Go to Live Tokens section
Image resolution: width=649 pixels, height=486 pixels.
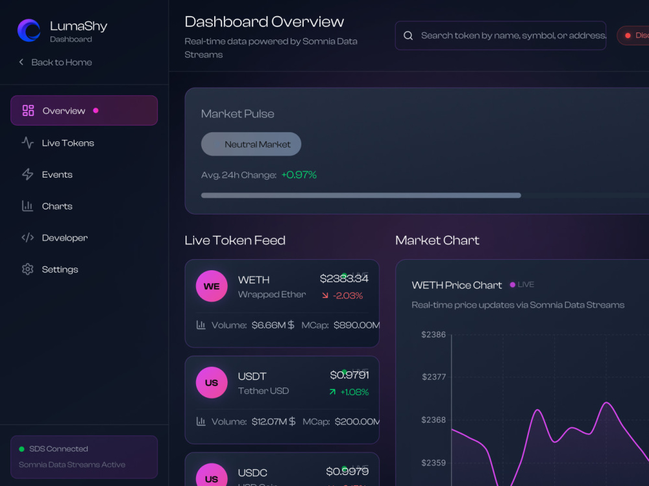coord(84,143)
